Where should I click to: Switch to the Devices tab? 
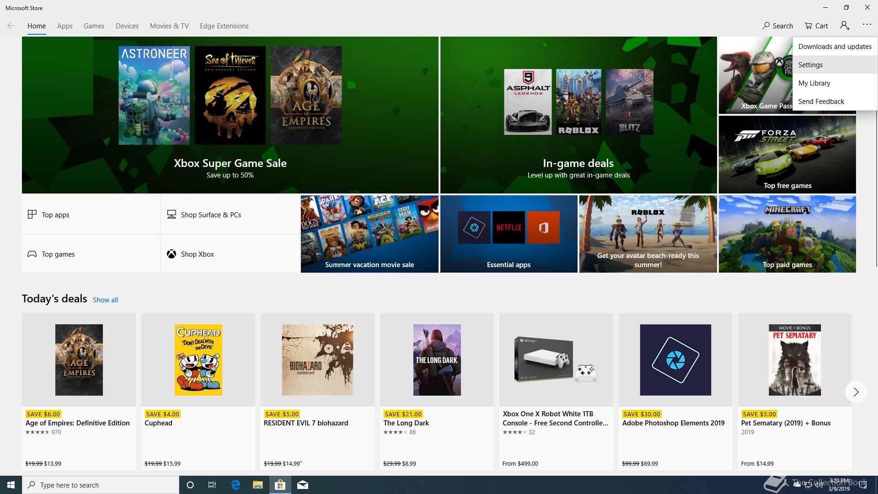coord(127,26)
